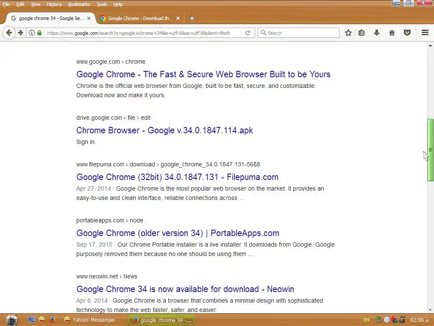Switch to 'google chrome 34 - Google Se...' tab
Viewport: 434px width, 326px height.
click(50, 18)
